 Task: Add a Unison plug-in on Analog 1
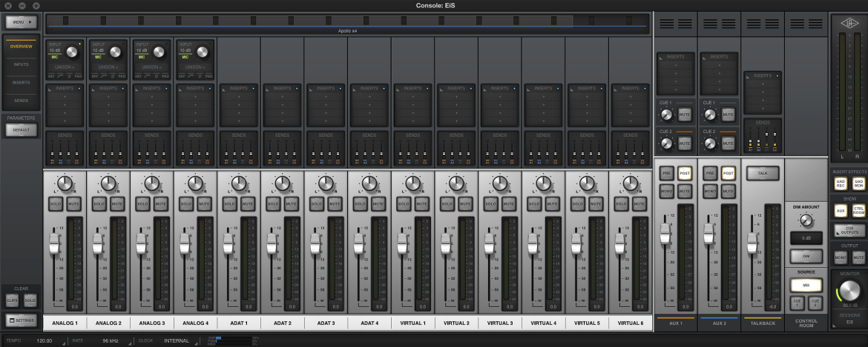click(65, 67)
